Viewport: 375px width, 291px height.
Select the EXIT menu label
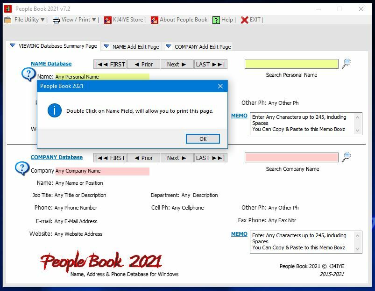pos(255,20)
